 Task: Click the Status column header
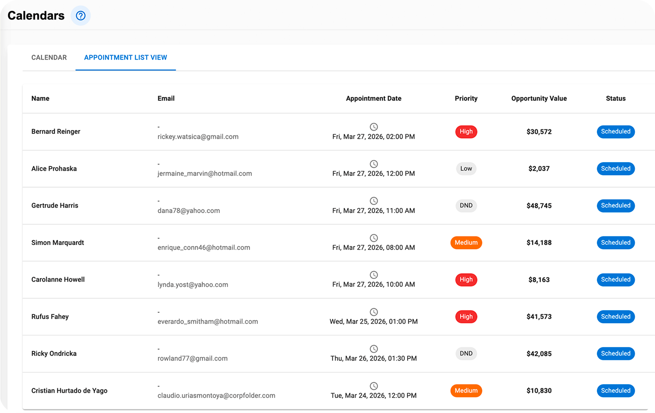click(x=616, y=99)
